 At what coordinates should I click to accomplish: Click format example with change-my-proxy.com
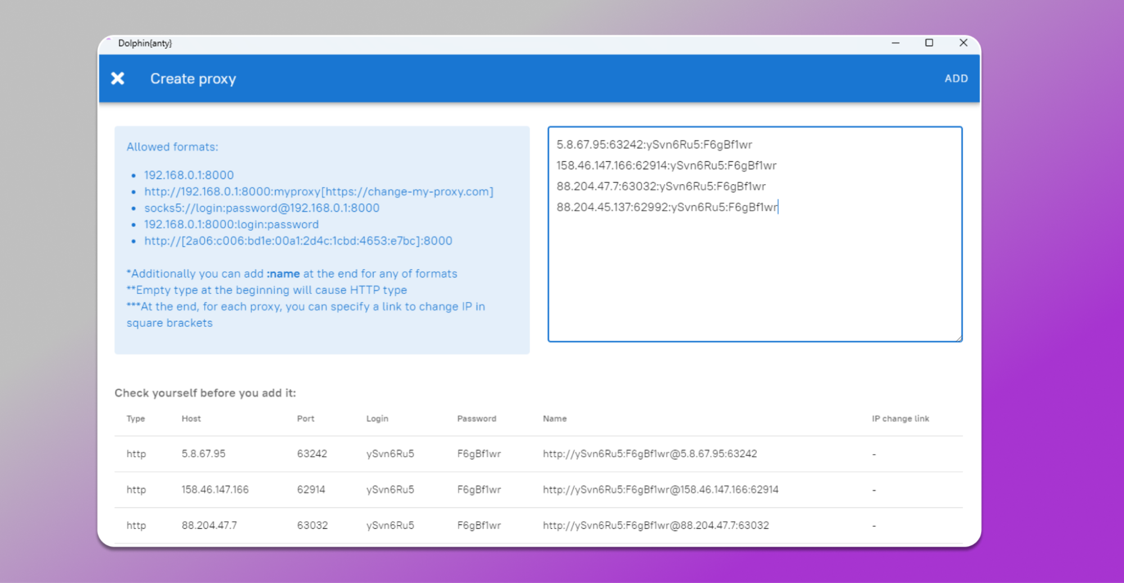tap(319, 192)
